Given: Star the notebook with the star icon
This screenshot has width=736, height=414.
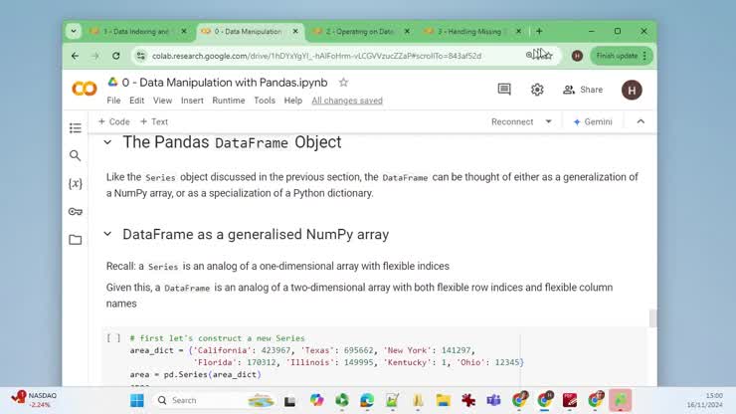Looking at the screenshot, I should pos(343,83).
